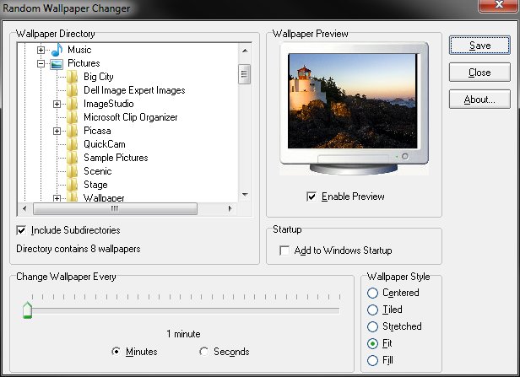520x377 pixels.
Task: Click the Scenic folder icon
Action: coord(73,171)
